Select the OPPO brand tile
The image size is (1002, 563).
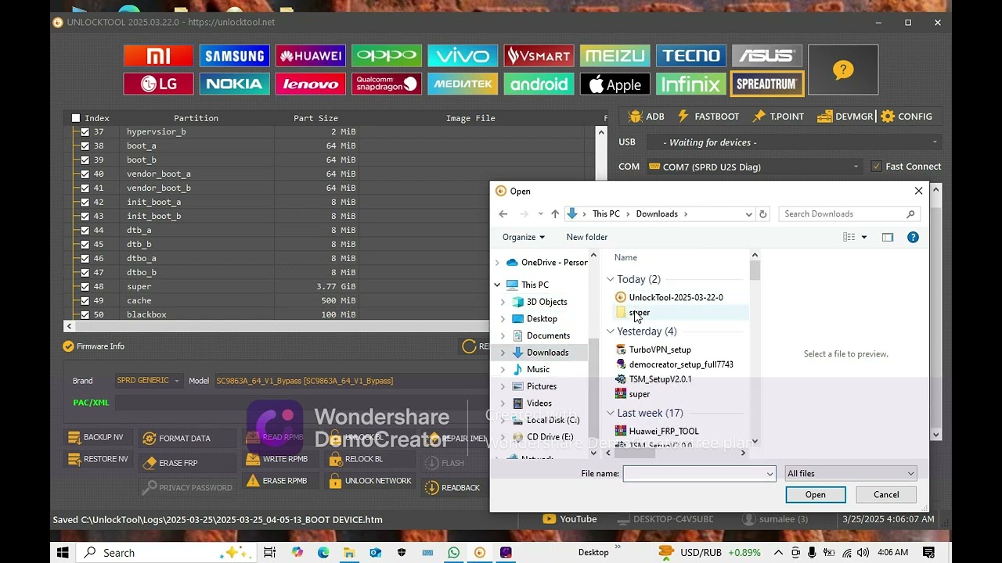pyautogui.click(x=387, y=56)
